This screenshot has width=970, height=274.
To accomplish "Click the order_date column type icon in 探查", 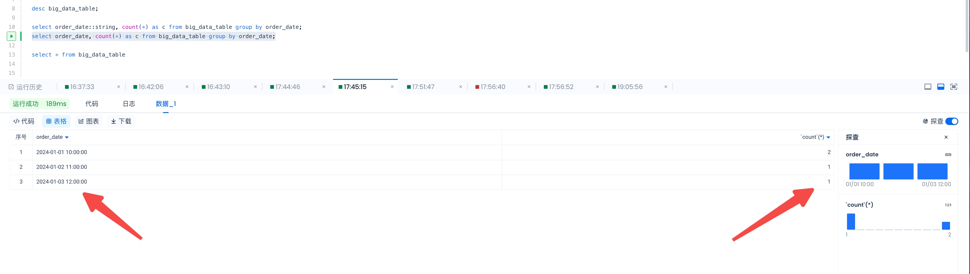I will coord(948,155).
